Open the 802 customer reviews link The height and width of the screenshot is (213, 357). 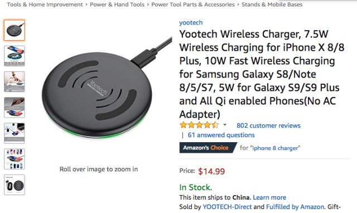pyautogui.click(x=268, y=125)
